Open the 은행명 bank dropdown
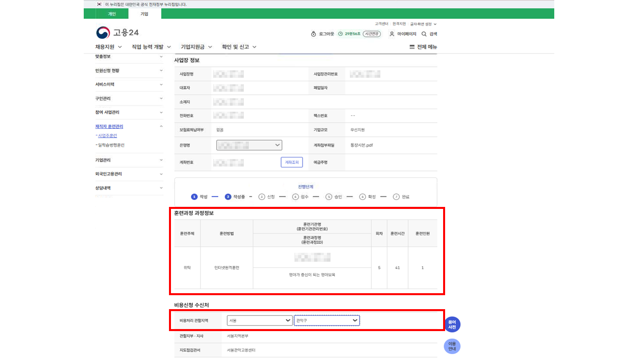 tap(249, 145)
